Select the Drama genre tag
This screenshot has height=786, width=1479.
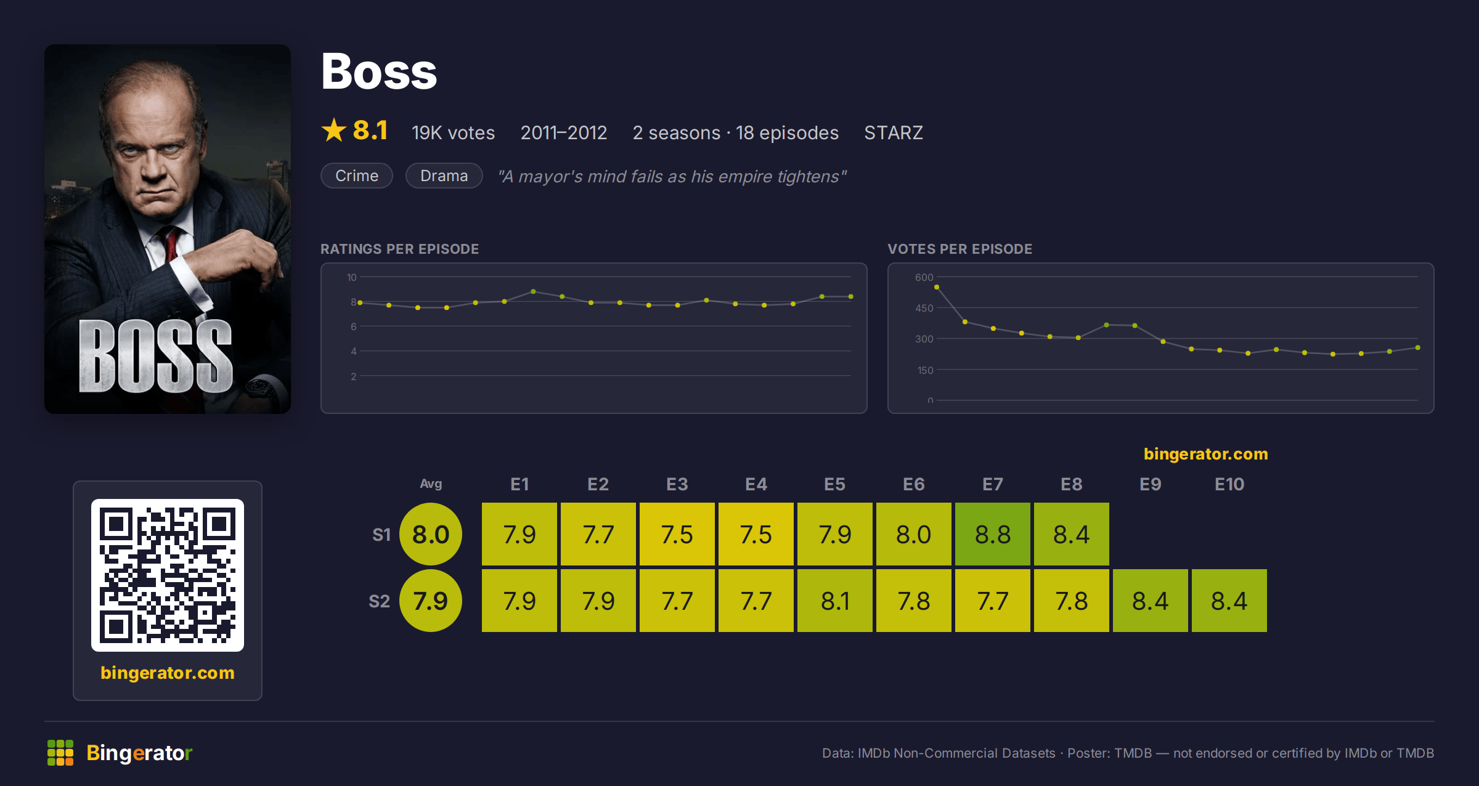point(444,176)
